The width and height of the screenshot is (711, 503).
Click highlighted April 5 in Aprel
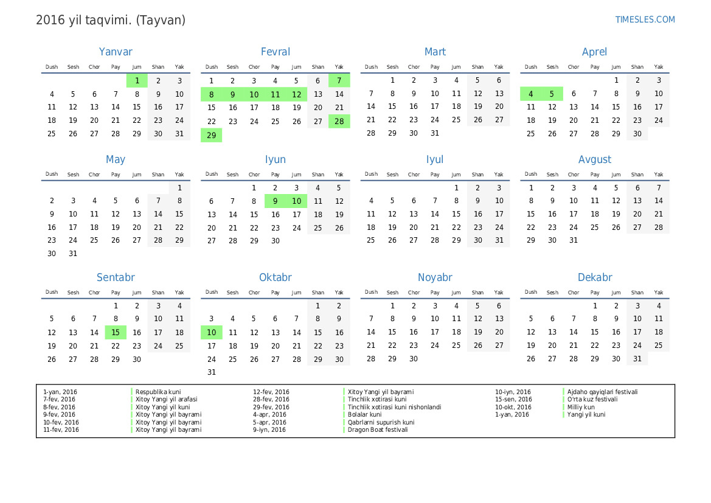[552, 94]
